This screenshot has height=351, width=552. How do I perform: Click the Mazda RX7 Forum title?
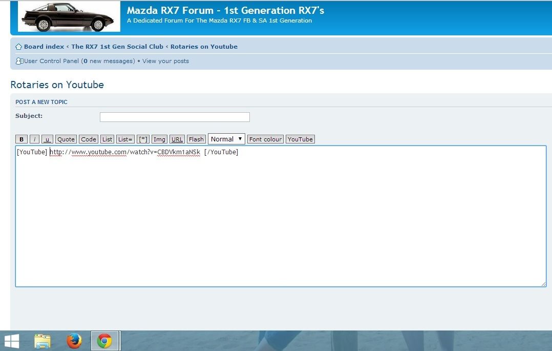225,10
